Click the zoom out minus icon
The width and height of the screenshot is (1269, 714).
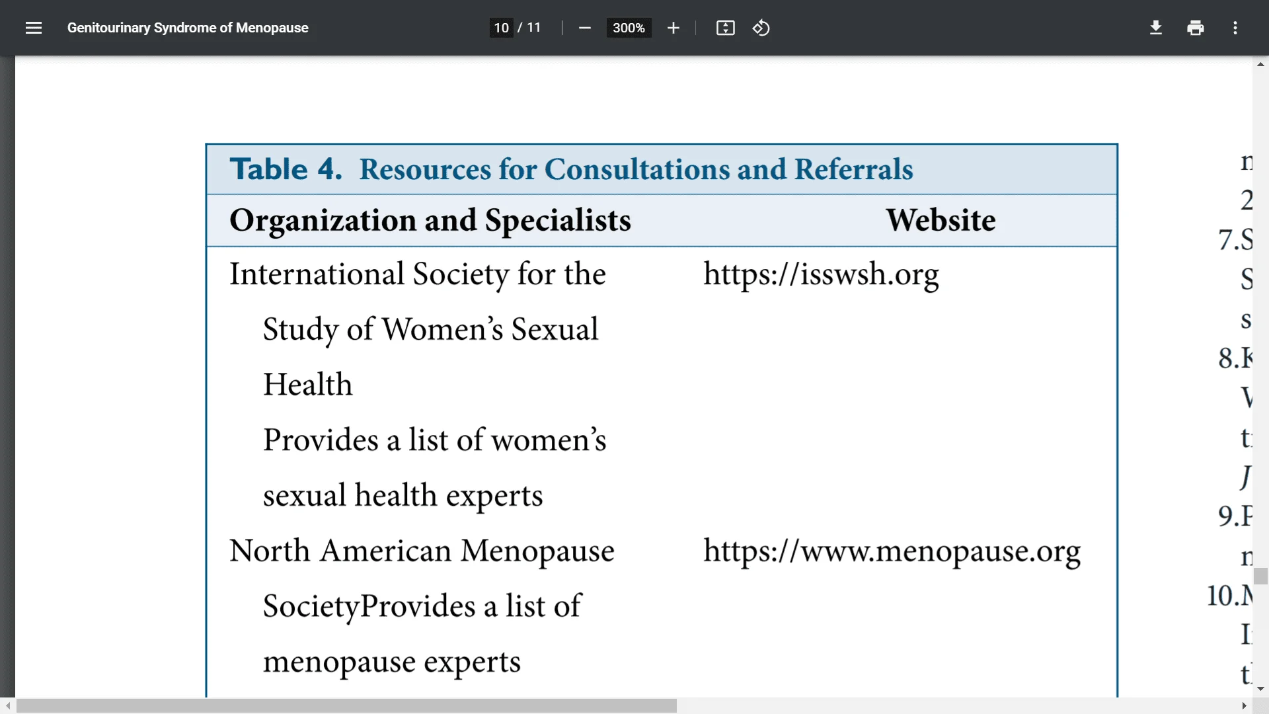click(584, 28)
